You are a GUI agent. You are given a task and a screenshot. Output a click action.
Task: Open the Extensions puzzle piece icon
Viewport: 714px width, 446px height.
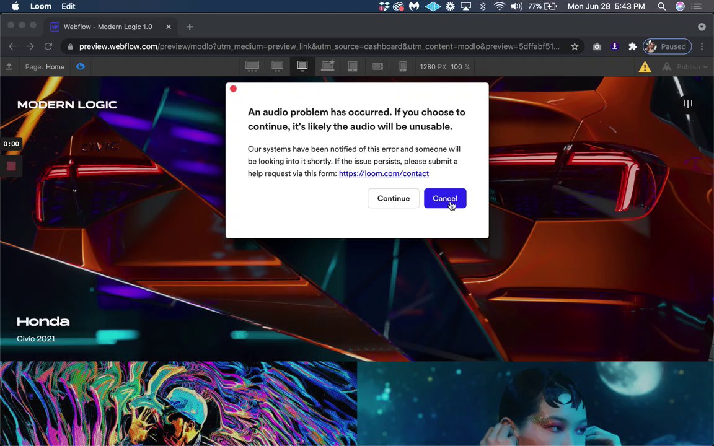click(632, 46)
